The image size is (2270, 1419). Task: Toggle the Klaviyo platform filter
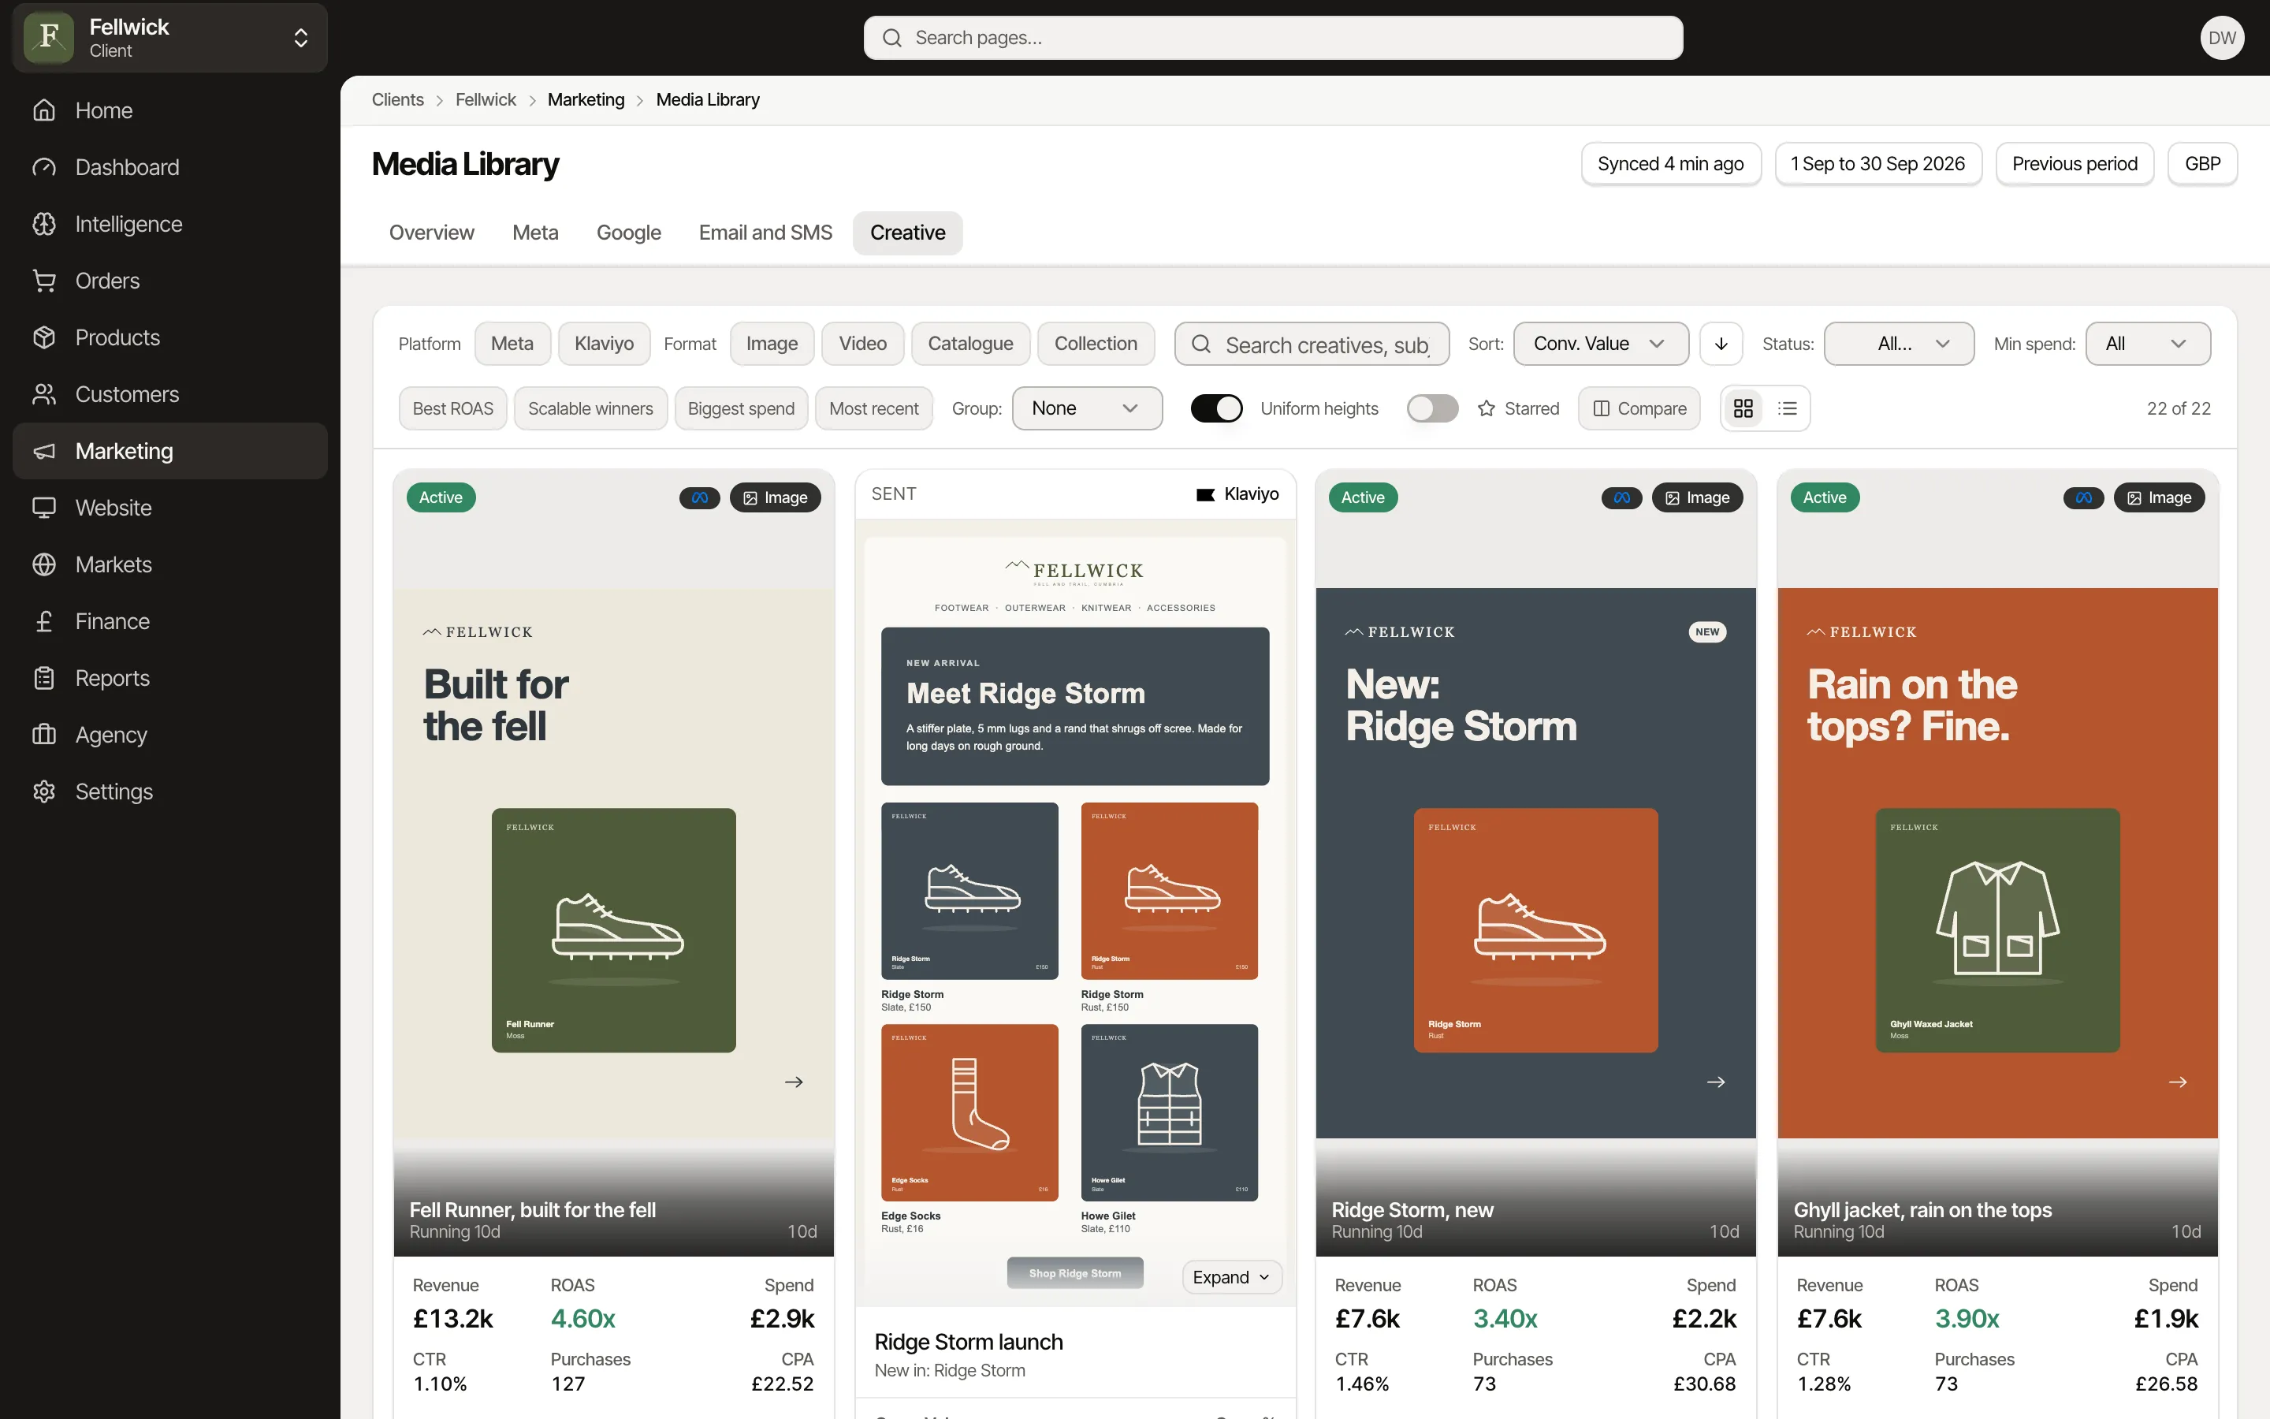click(604, 344)
